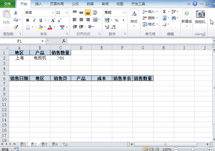Select the Format Painter brush
Screen dimensions: 215x151
pyautogui.click(x=16, y=27)
